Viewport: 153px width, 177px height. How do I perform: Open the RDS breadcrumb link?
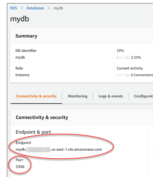14,8
